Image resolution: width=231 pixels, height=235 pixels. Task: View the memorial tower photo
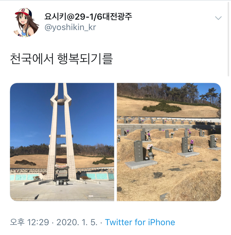tap(62, 142)
